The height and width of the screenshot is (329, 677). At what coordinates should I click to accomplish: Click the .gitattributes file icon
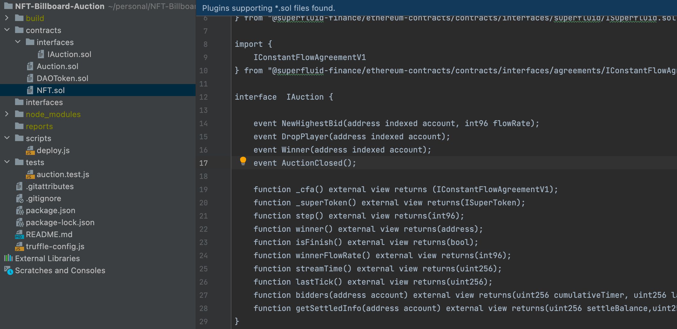coord(19,186)
